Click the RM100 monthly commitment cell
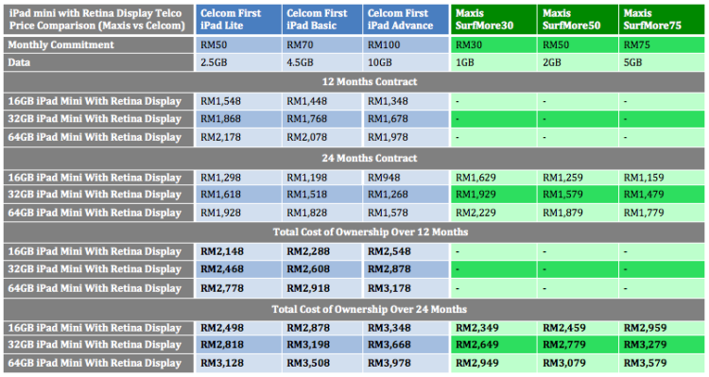The width and height of the screenshot is (709, 377). [x=406, y=44]
